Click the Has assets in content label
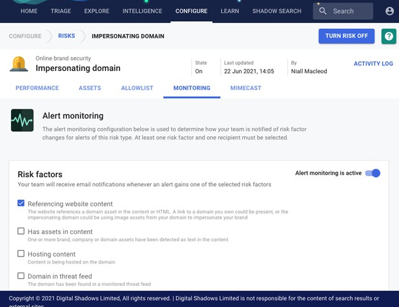This screenshot has width=399, height=307. [60, 232]
